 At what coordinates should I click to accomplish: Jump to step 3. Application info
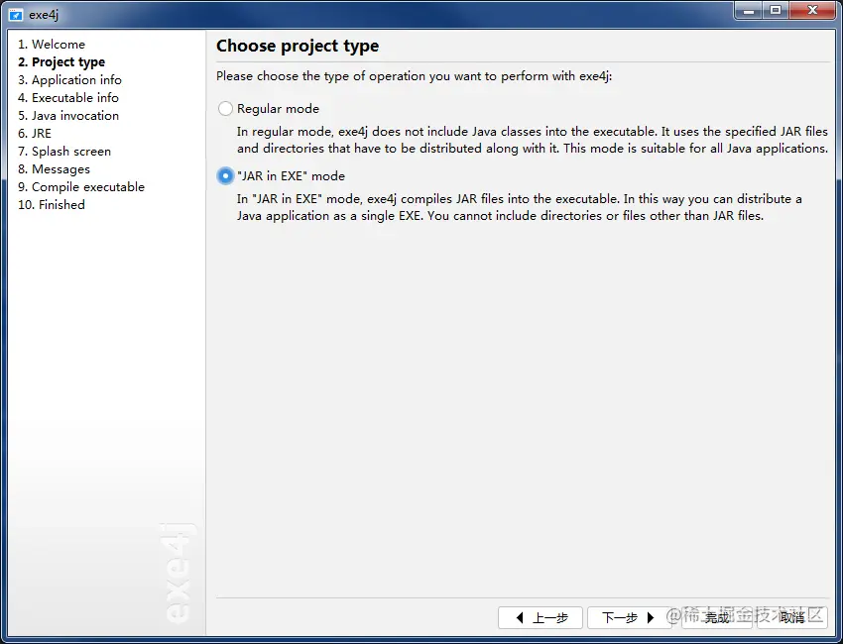(69, 79)
